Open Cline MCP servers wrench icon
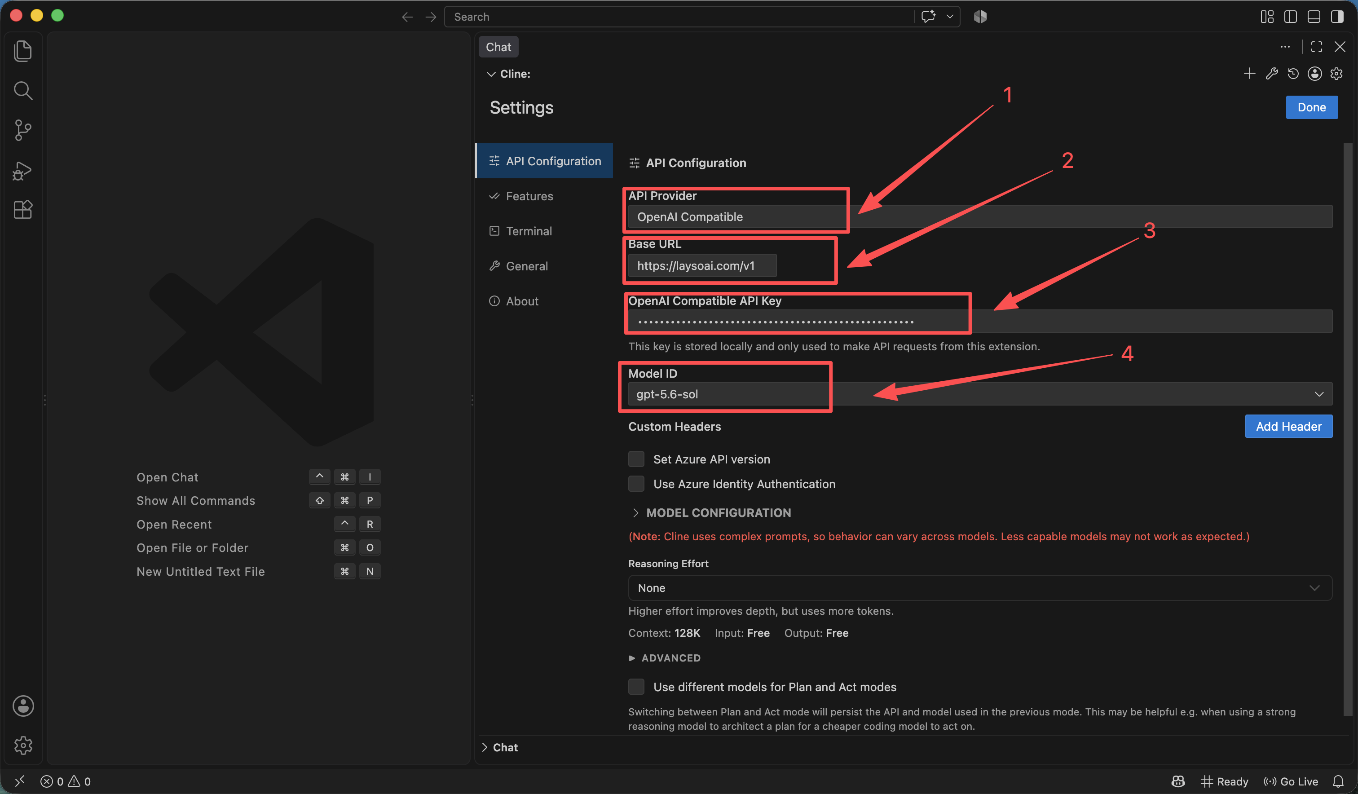The width and height of the screenshot is (1358, 794). (1271, 73)
